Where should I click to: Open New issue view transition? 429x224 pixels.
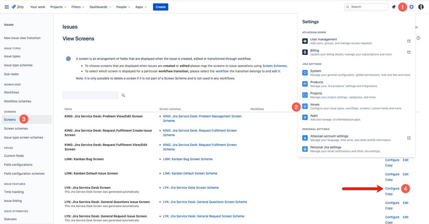coord(22,38)
